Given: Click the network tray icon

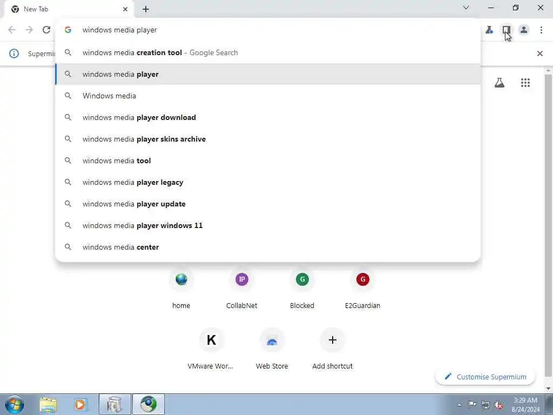Looking at the screenshot, I should pyautogui.click(x=485, y=405).
